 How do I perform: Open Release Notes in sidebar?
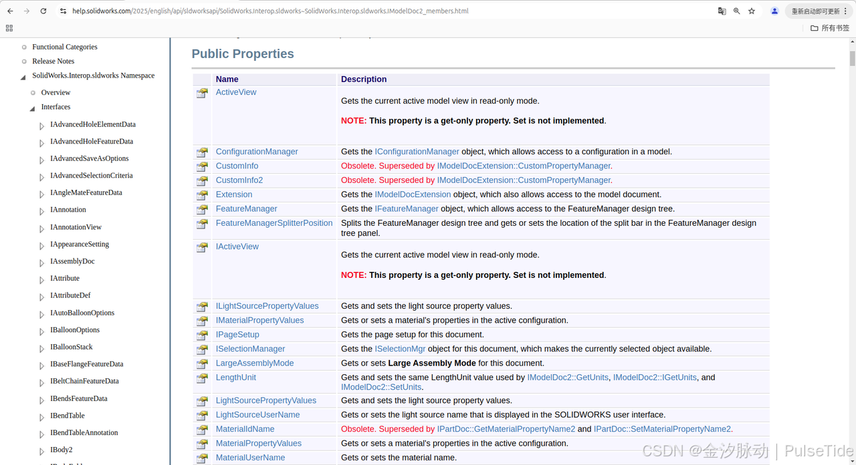point(53,61)
